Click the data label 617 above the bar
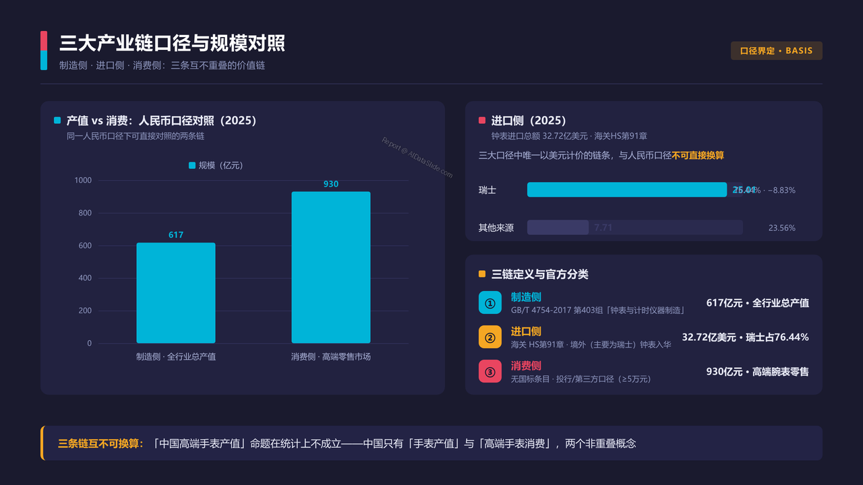Image resolution: width=863 pixels, height=485 pixels. 176,235
